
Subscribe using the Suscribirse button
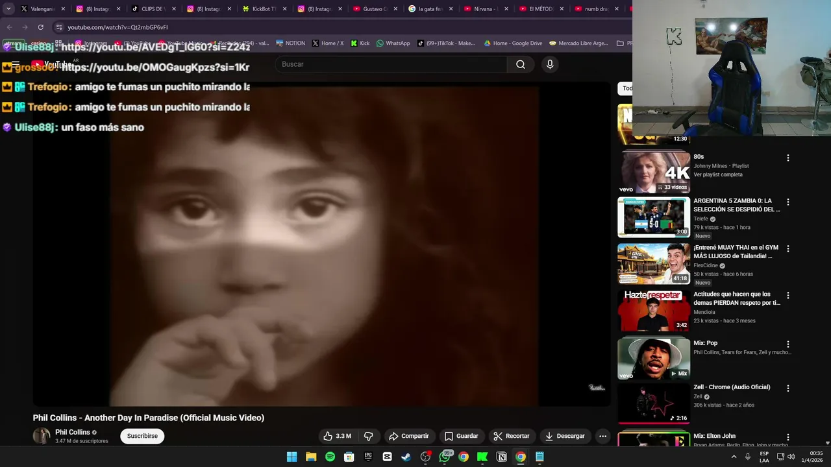pyautogui.click(x=142, y=436)
